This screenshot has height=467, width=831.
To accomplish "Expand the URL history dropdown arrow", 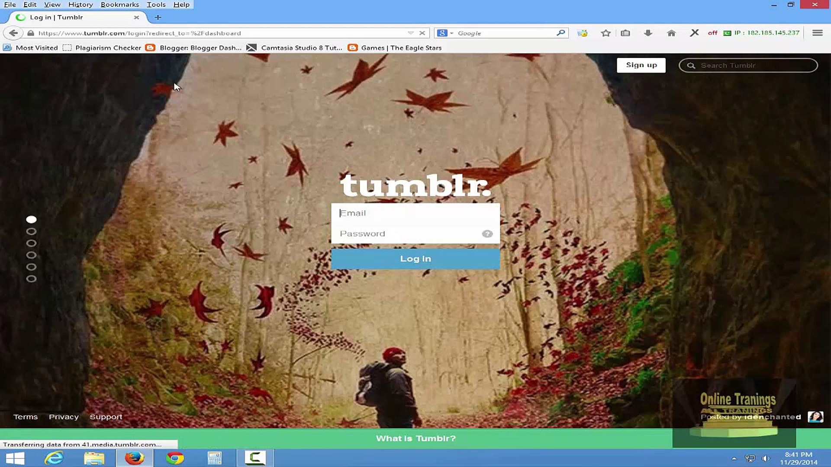I will point(410,33).
